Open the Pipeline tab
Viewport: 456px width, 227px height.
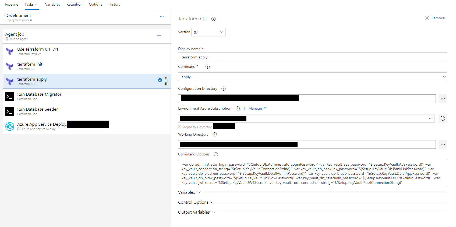click(12, 4)
